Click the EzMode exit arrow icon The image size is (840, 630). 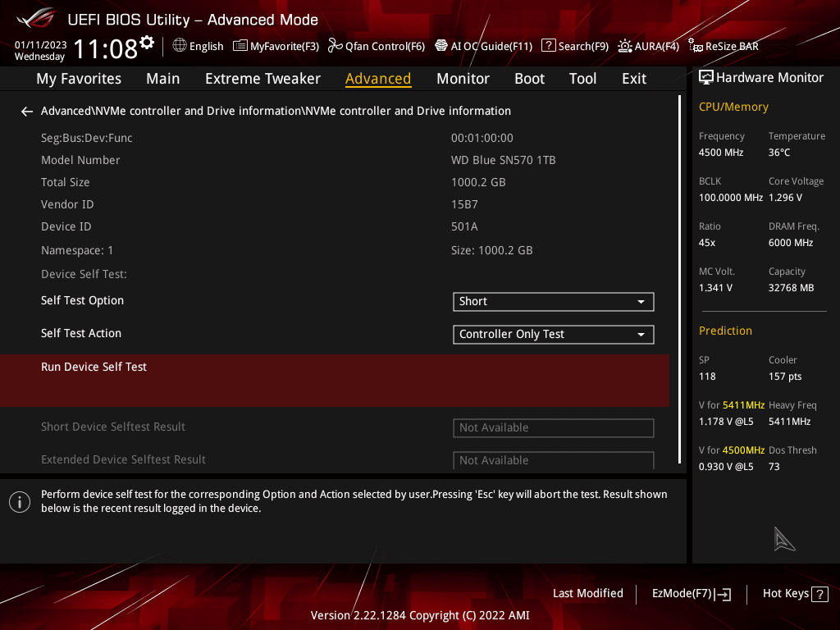pos(723,594)
